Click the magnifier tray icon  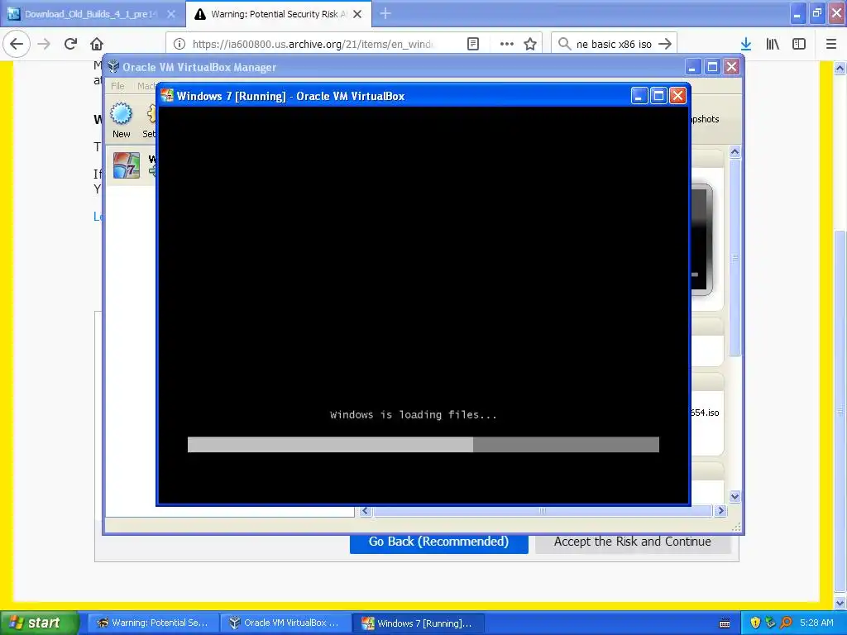[786, 623]
